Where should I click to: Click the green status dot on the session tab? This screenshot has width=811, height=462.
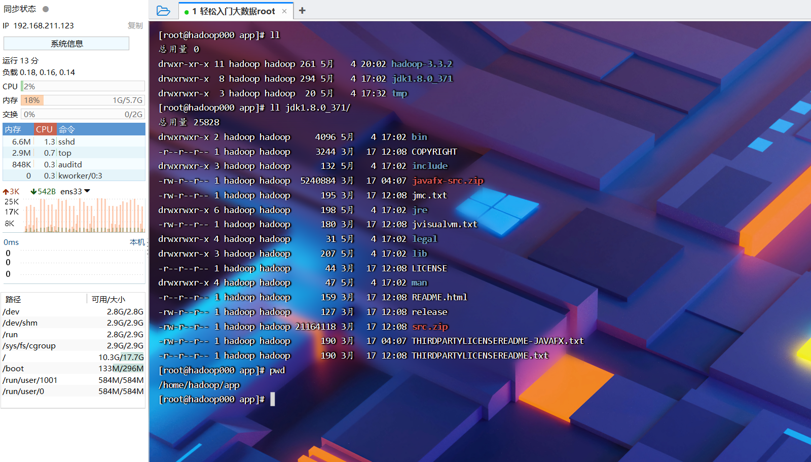187,11
